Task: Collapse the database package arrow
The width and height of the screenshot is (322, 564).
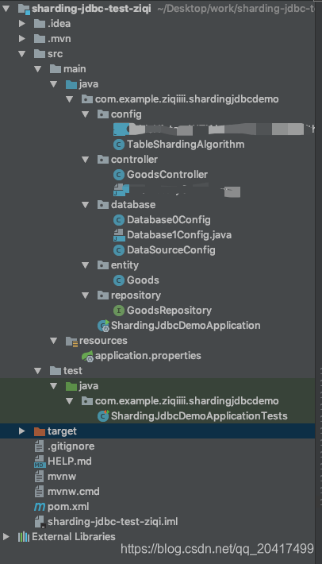Action: (85, 205)
